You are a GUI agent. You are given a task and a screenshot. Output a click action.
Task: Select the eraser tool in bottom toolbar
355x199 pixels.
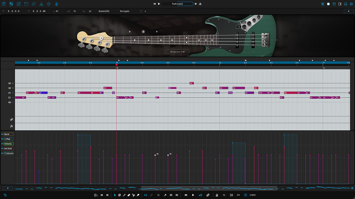tap(129, 195)
